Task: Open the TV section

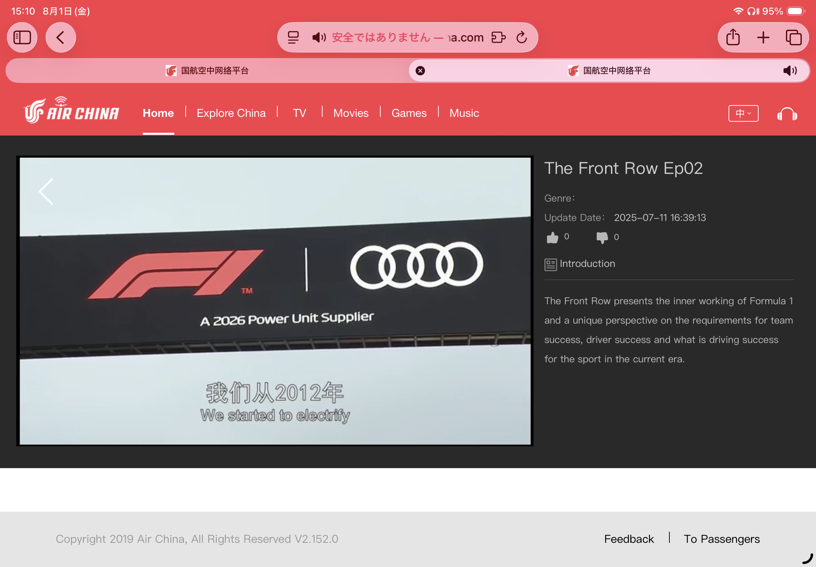Action: pyautogui.click(x=299, y=113)
